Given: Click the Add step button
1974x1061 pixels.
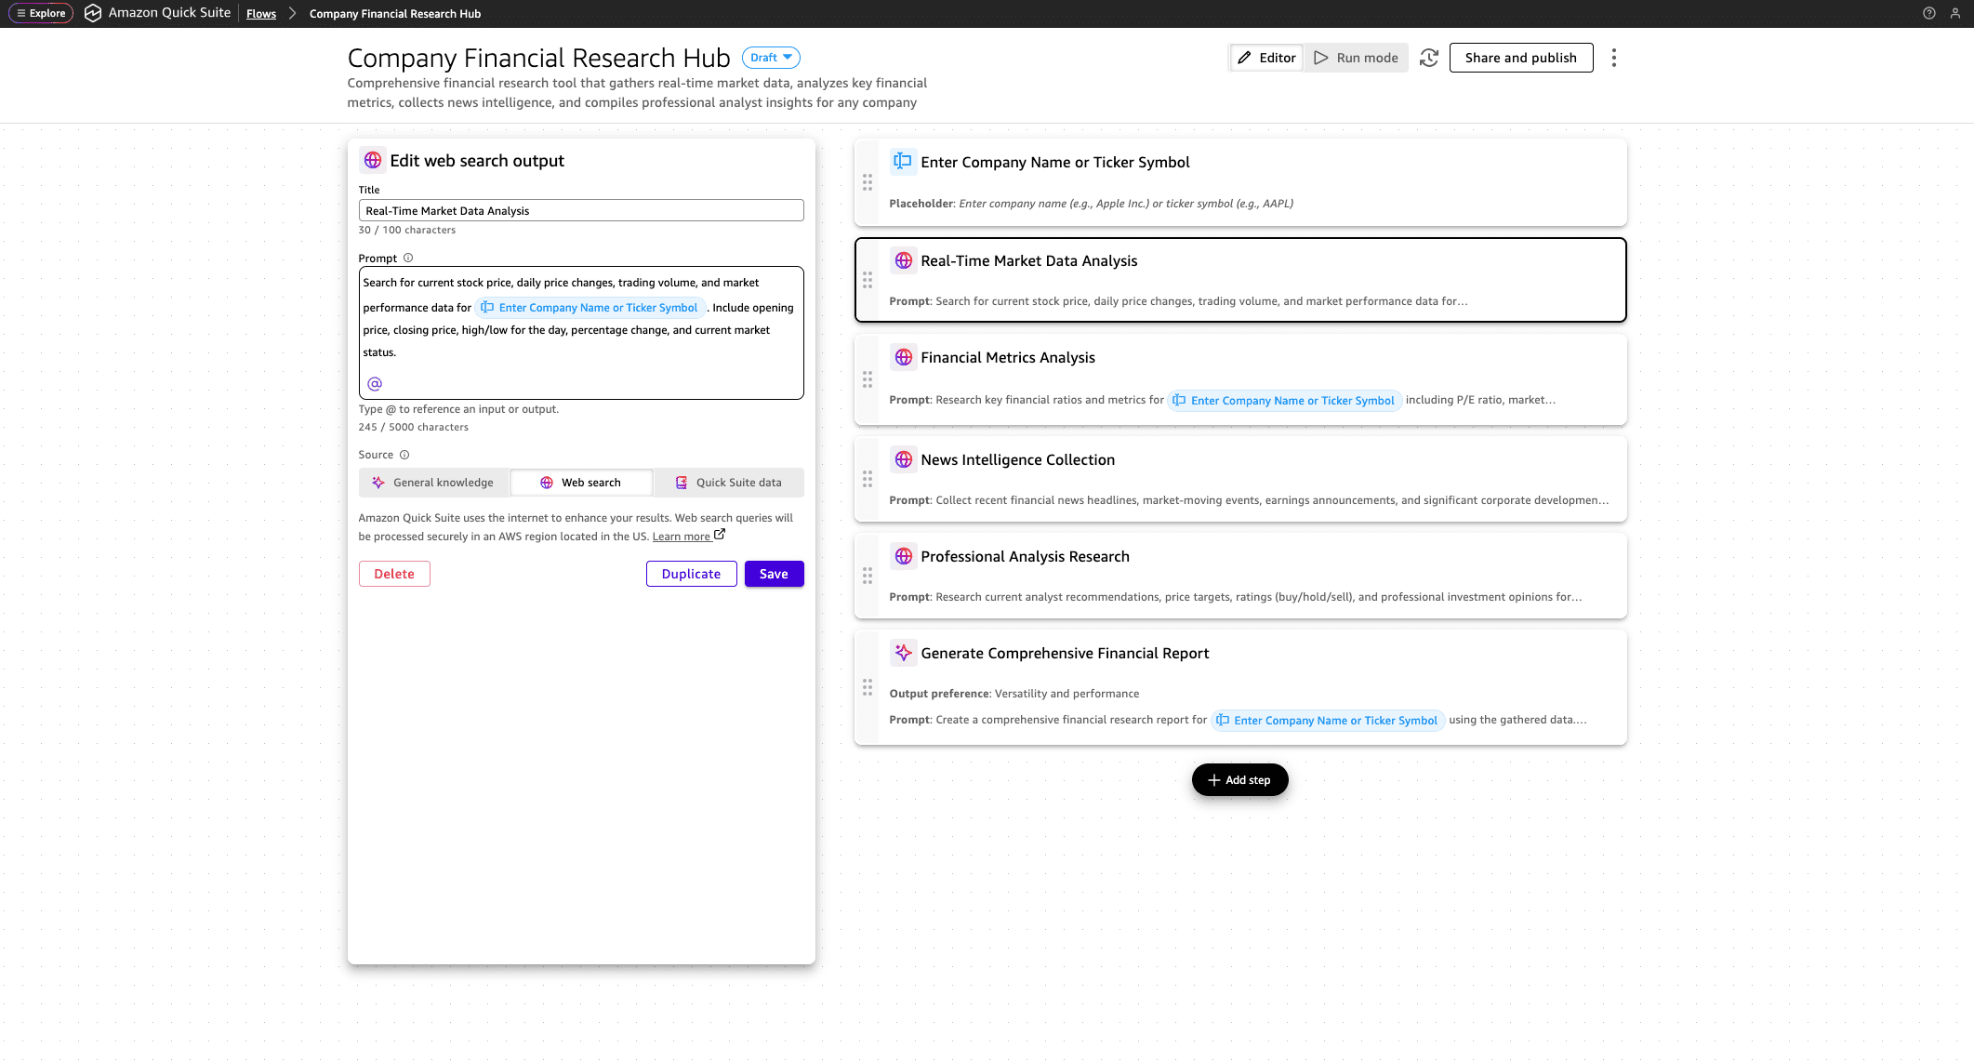Looking at the screenshot, I should [x=1239, y=780].
